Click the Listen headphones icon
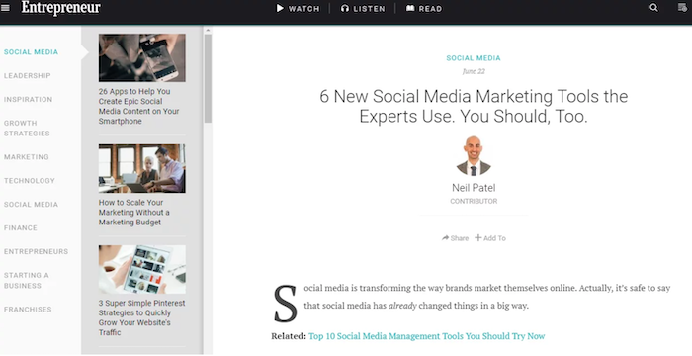Viewport: 692px width, 356px height. 345,8
